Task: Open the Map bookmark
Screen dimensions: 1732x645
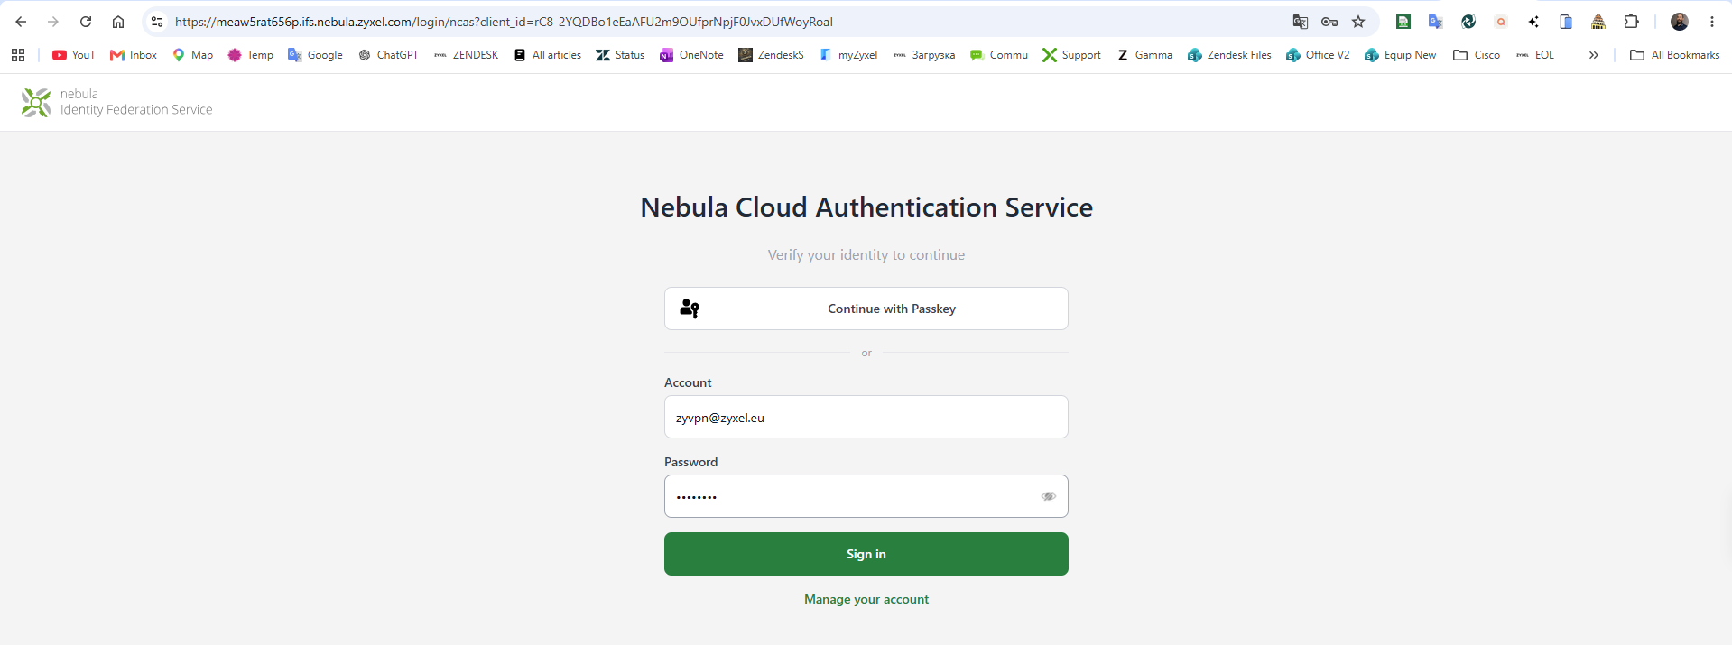Action: pyautogui.click(x=193, y=55)
